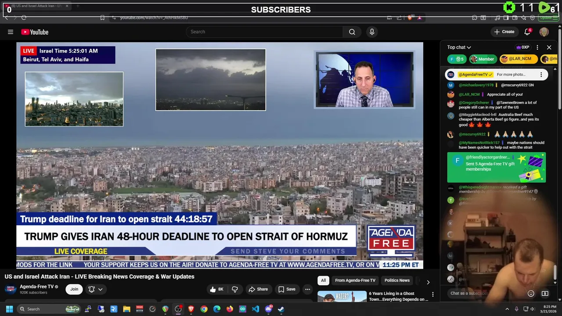Open Steam from the taskbar
Viewport: 562px width, 316px height.
pos(281,309)
